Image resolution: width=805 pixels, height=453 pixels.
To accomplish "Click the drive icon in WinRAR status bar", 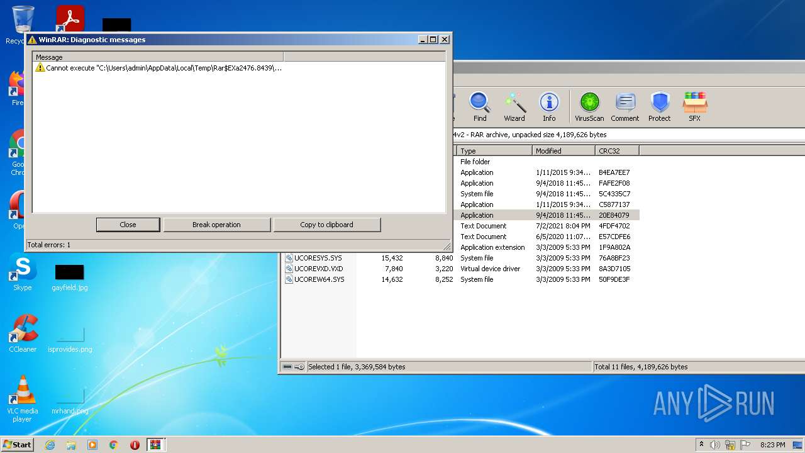I will (287, 367).
